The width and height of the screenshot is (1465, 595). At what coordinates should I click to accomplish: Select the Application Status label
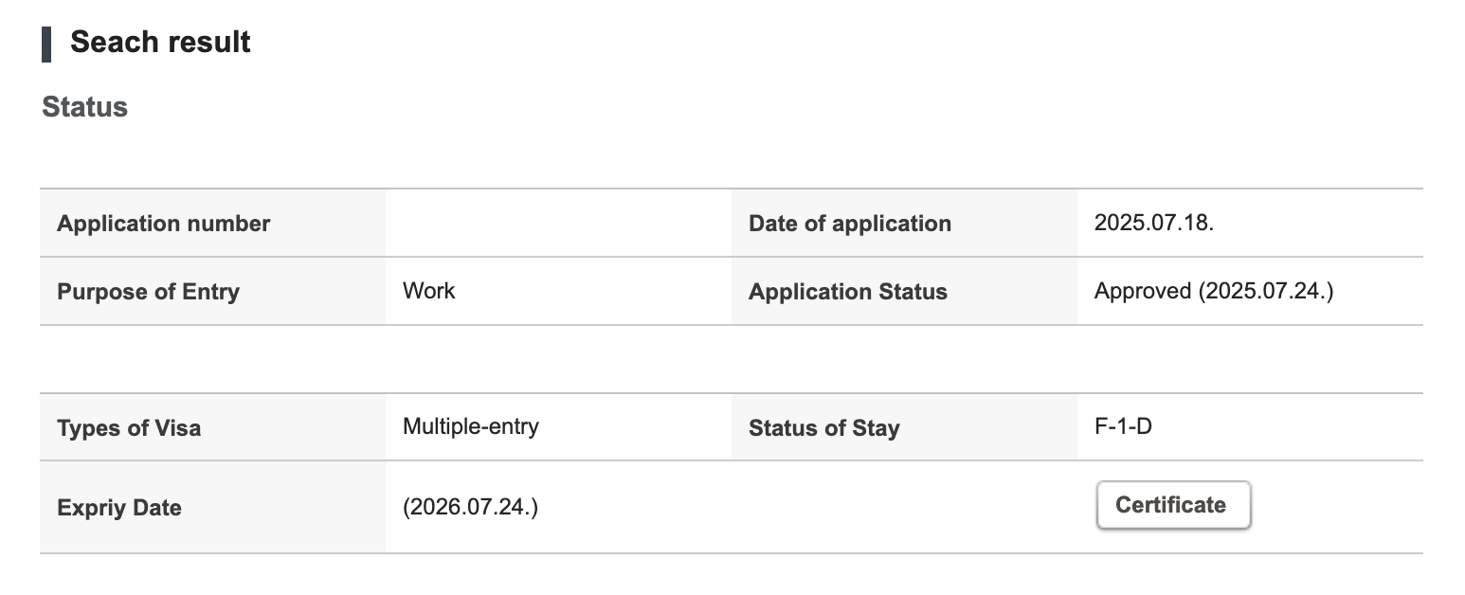(847, 292)
